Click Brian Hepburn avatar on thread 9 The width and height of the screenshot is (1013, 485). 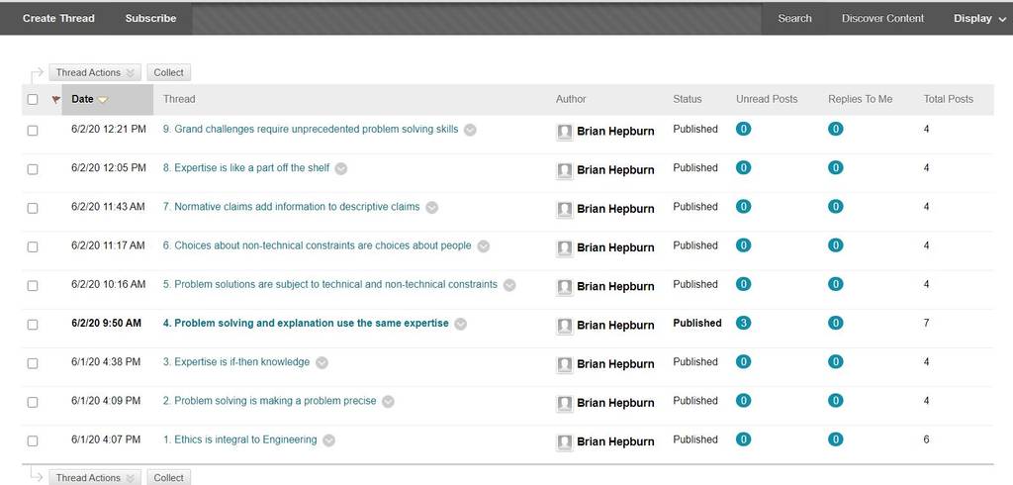(565, 132)
